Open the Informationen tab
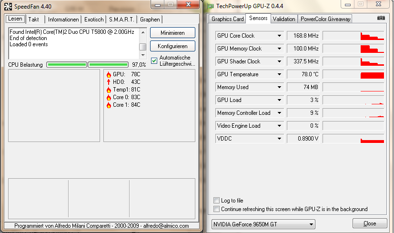This screenshot has width=394, height=233. click(x=63, y=20)
